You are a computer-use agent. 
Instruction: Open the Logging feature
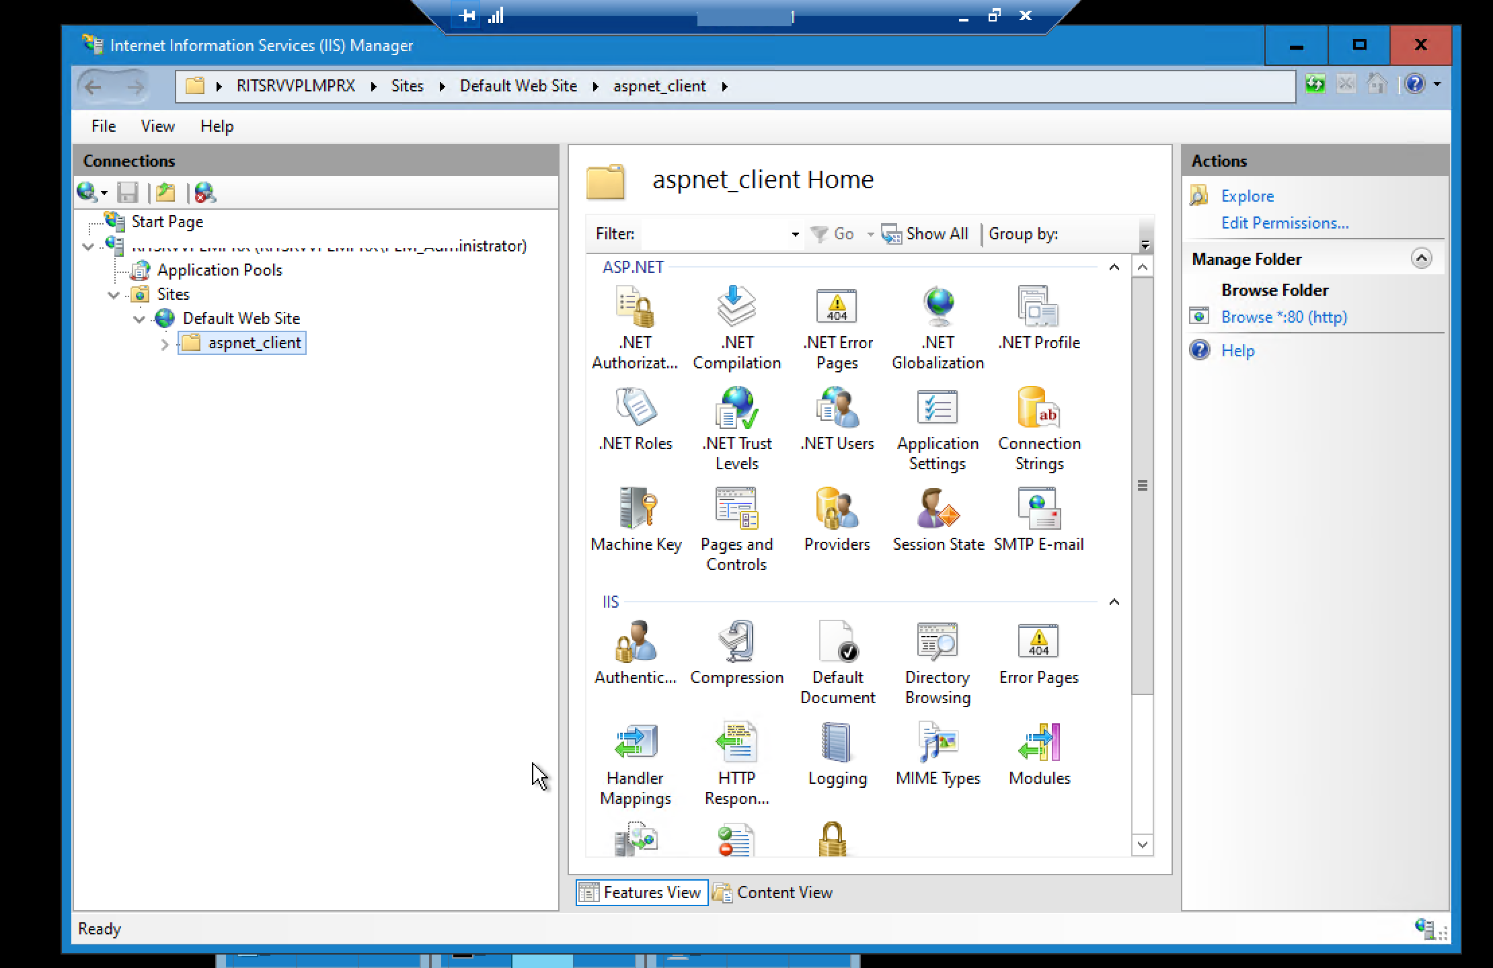tap(837, 754)
